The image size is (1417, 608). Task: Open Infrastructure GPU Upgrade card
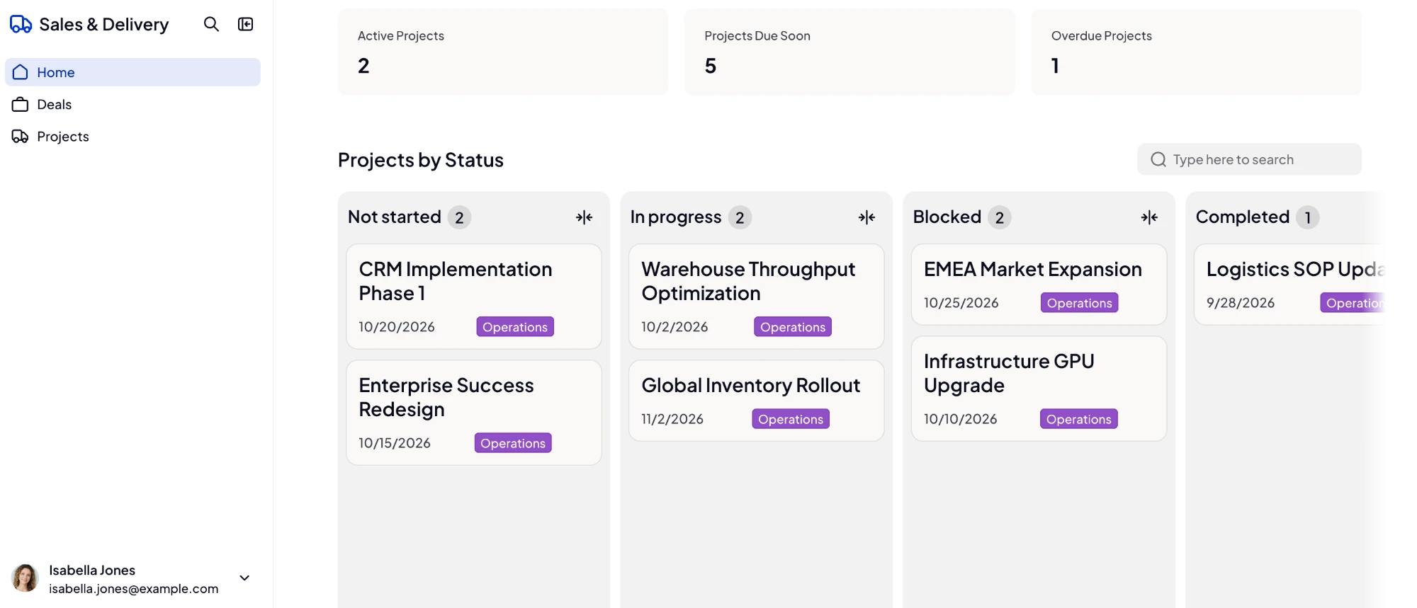click(x=1039, y=389)
